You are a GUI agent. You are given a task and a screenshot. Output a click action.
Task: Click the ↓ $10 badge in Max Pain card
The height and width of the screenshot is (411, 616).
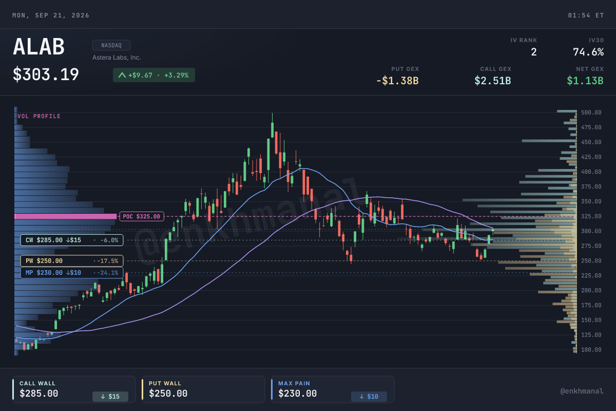[x=369, y=396]
